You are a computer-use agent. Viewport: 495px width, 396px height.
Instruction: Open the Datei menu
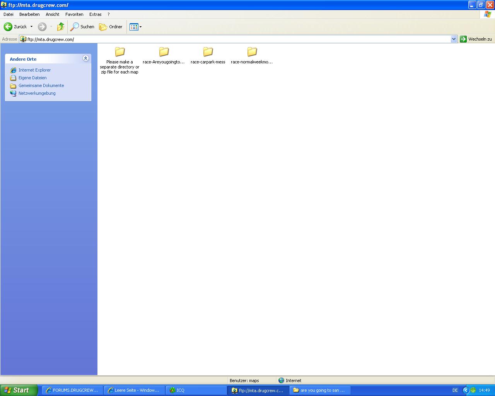pos(9,14)
